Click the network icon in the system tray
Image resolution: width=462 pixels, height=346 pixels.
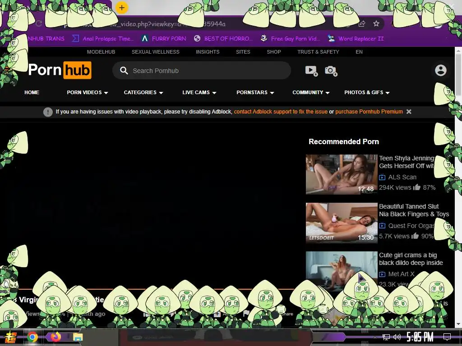click(x=386, y=337)
